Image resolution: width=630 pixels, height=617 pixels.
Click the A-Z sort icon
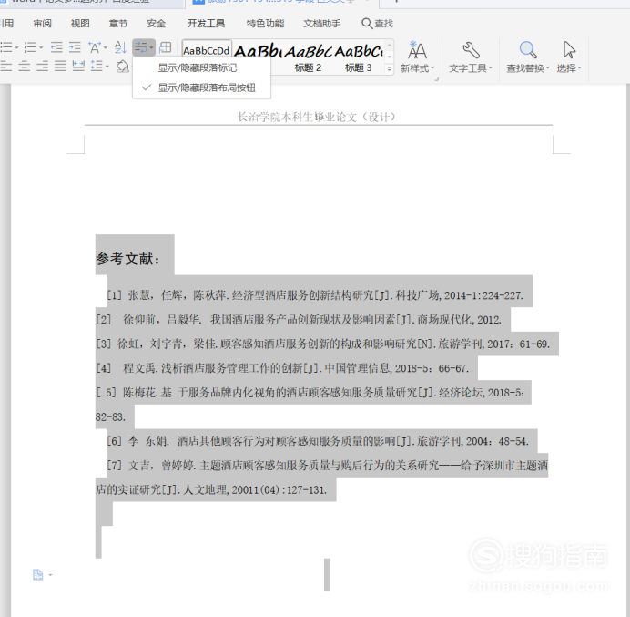(120, 47)
